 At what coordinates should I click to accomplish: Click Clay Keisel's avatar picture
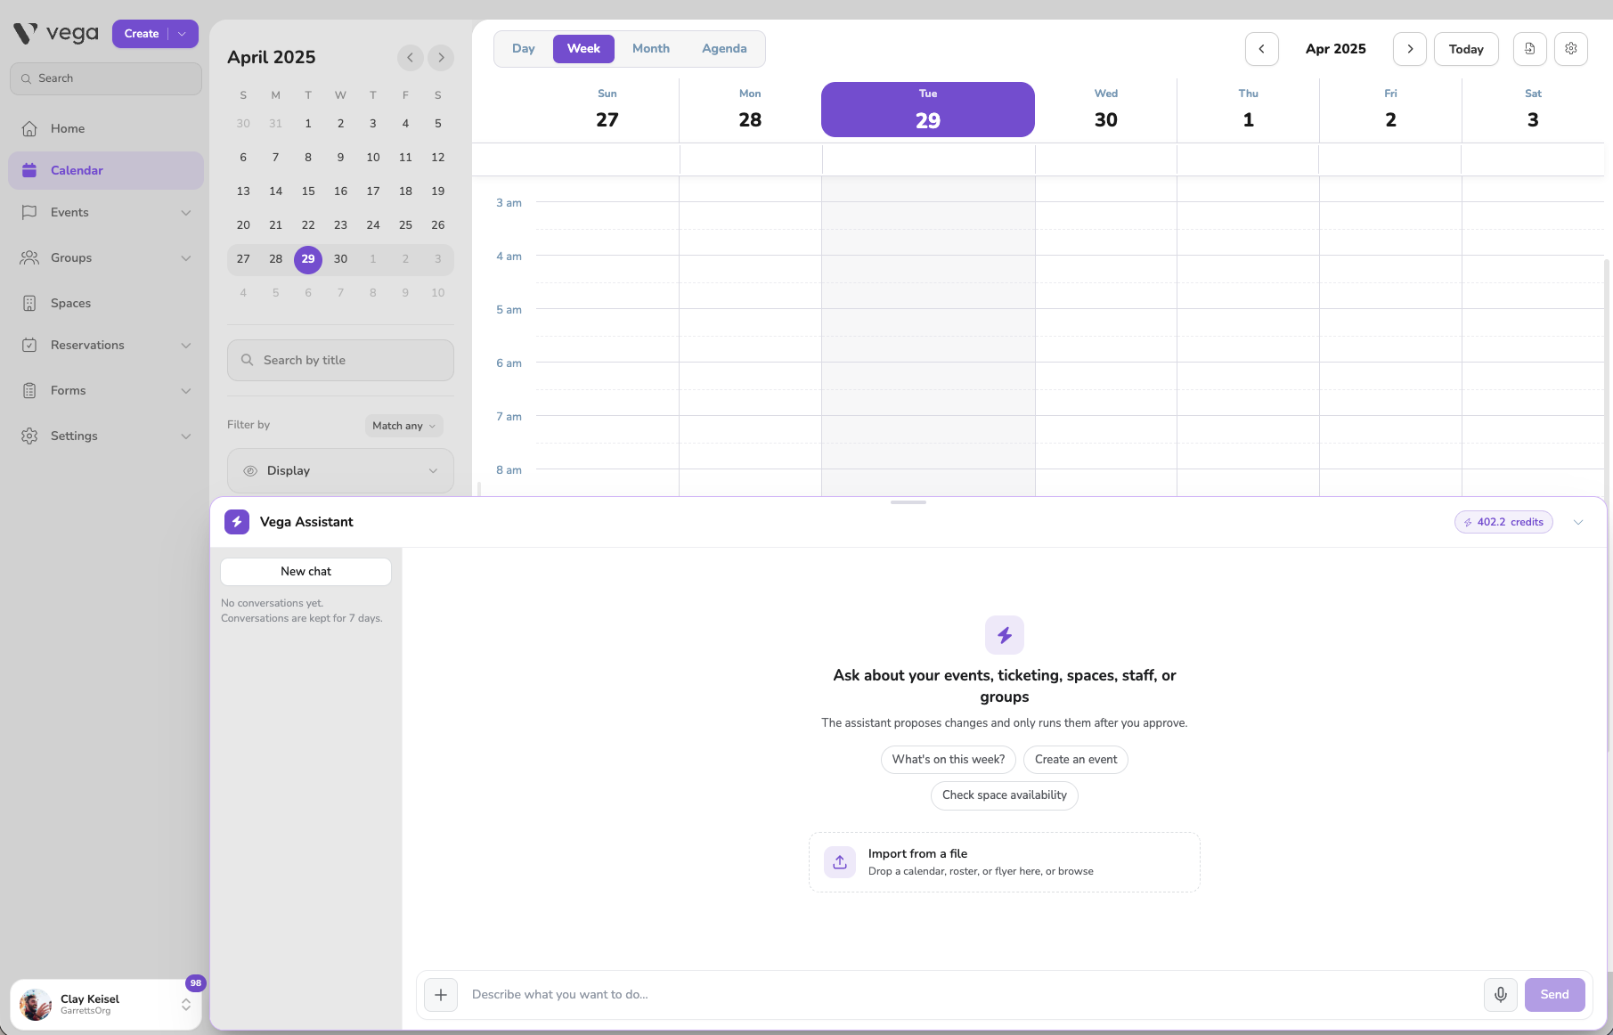36,1005
